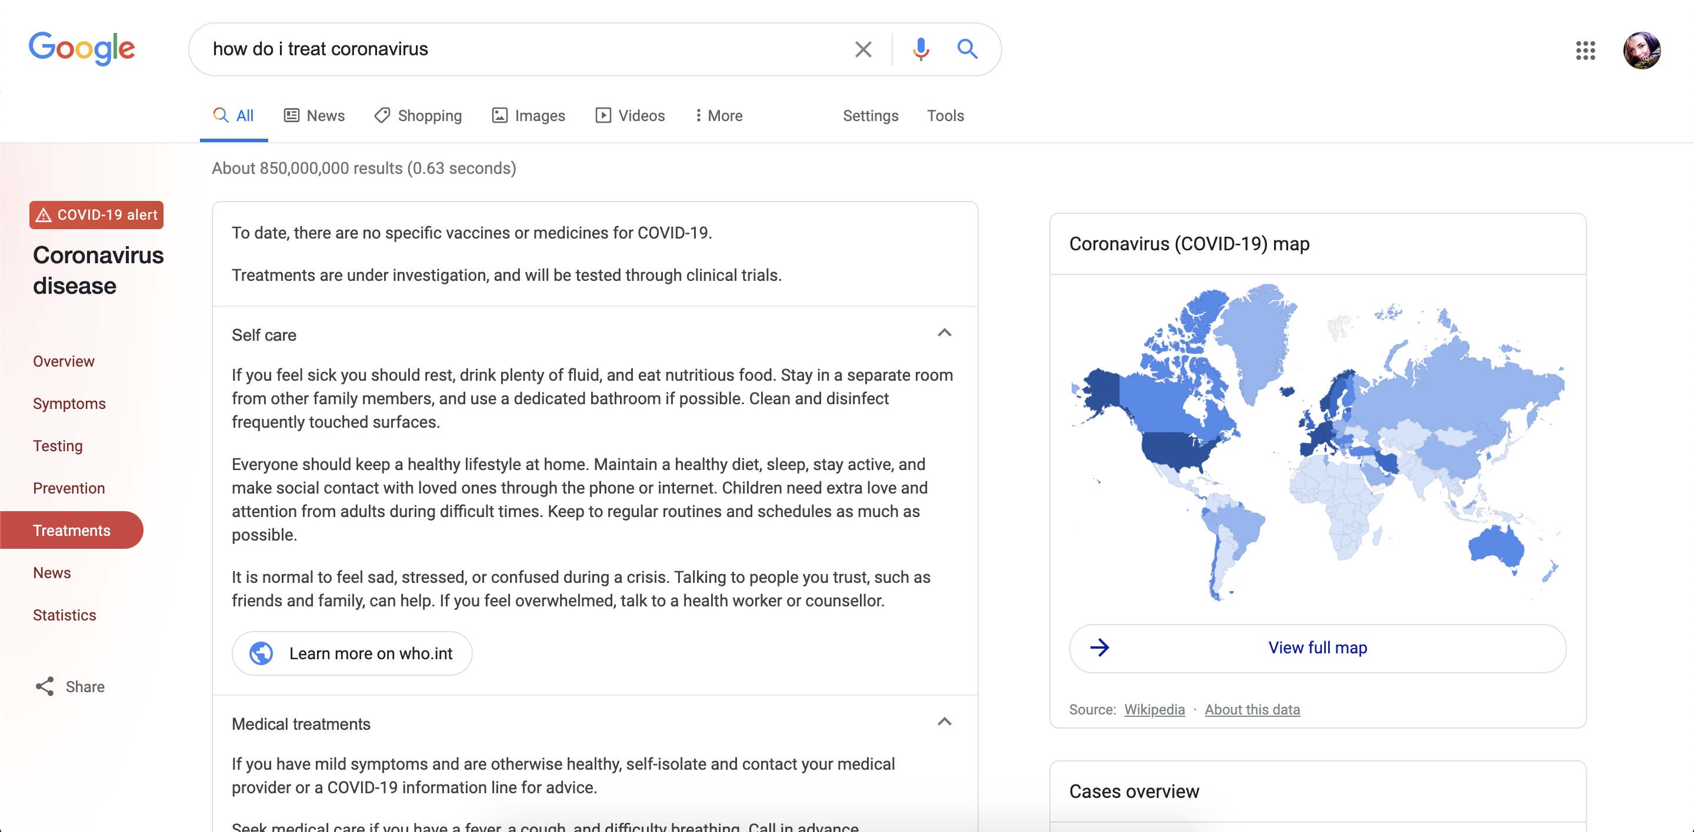The image size is (1694, 832).
Task: Open the Wikipedia source link
Action: [x=1154, y=709]
